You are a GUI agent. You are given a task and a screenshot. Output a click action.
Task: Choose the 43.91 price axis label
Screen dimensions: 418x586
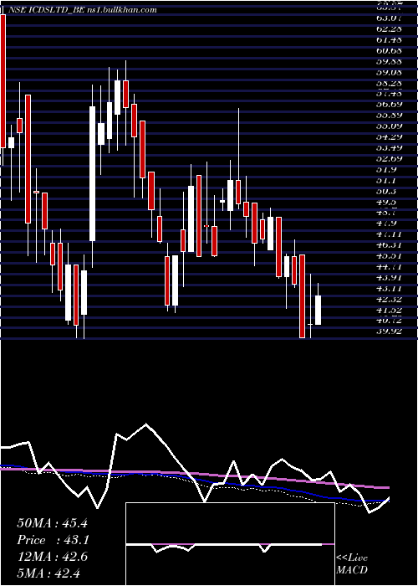[x=390, y=277]
